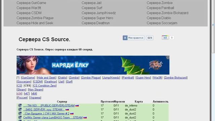The height and width of the screenshot is (121, 215).
Task: Click the Russian flag next to LumBAGO Team server
Action: (x=85, y=118)
